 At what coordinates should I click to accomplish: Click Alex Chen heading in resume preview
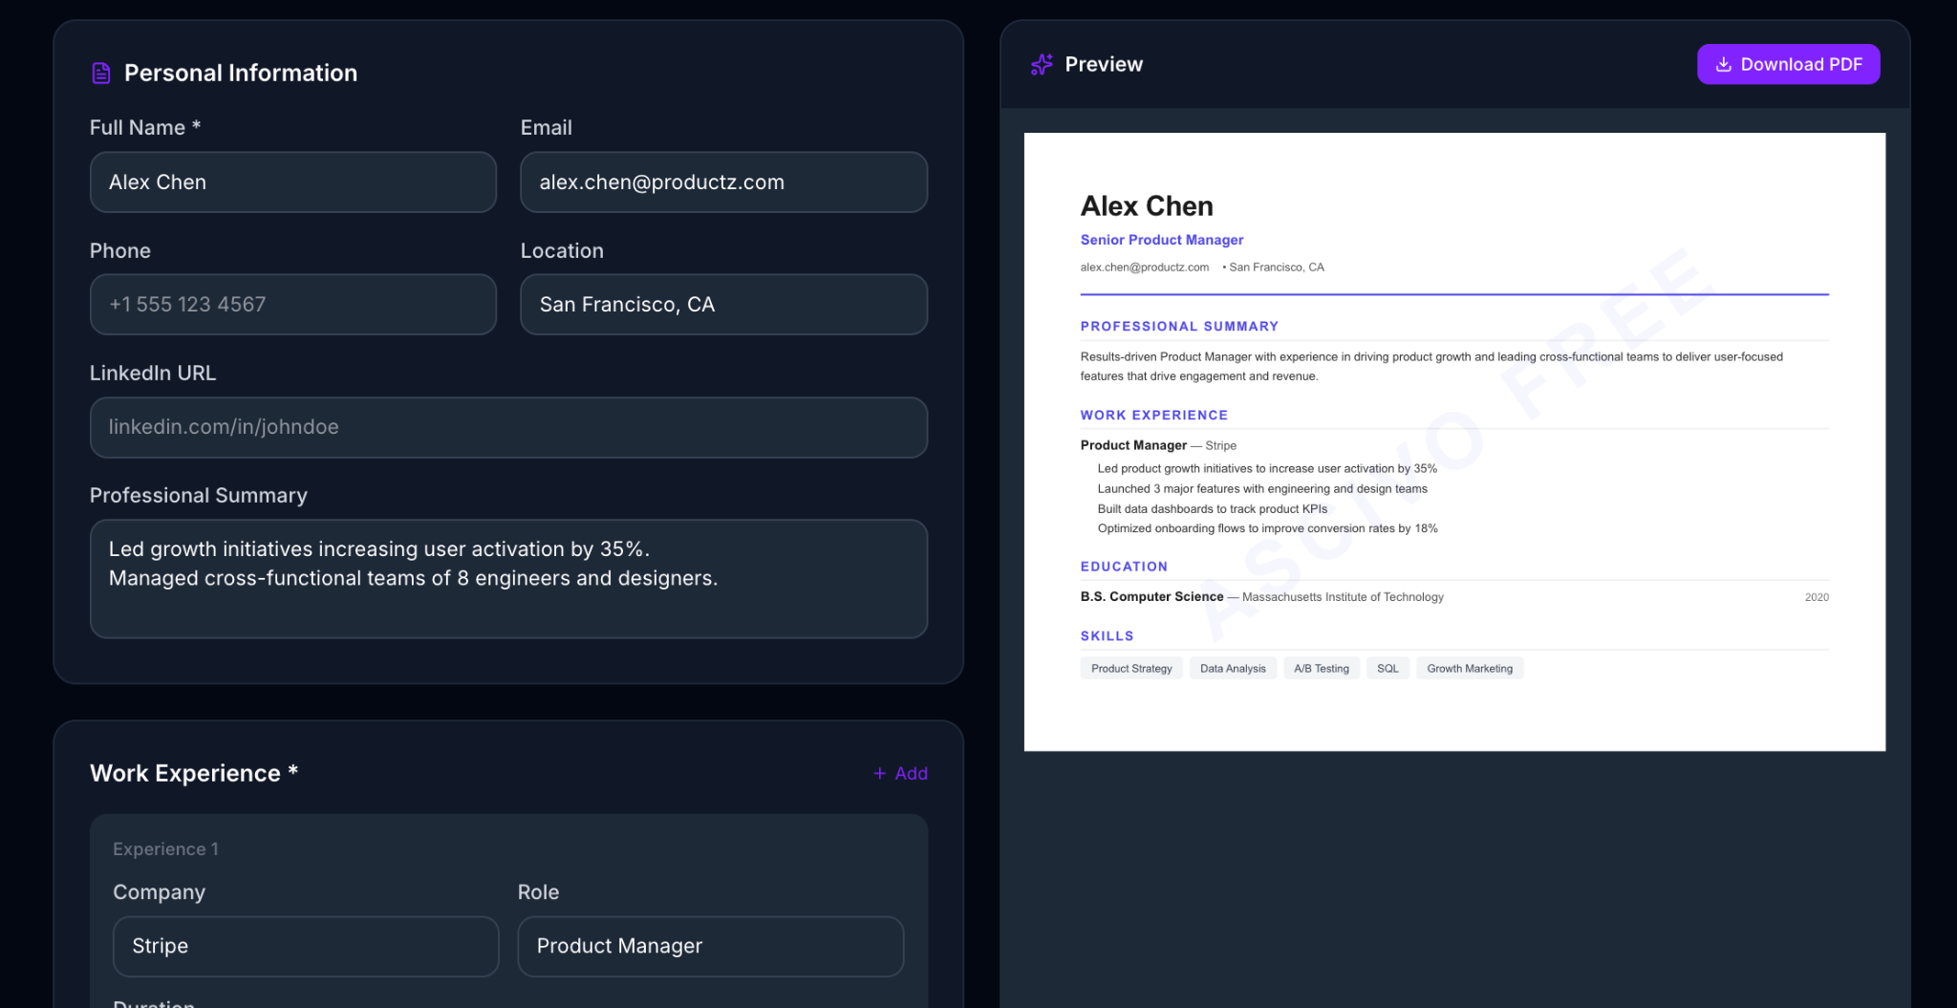click(x=1147, y=205)
